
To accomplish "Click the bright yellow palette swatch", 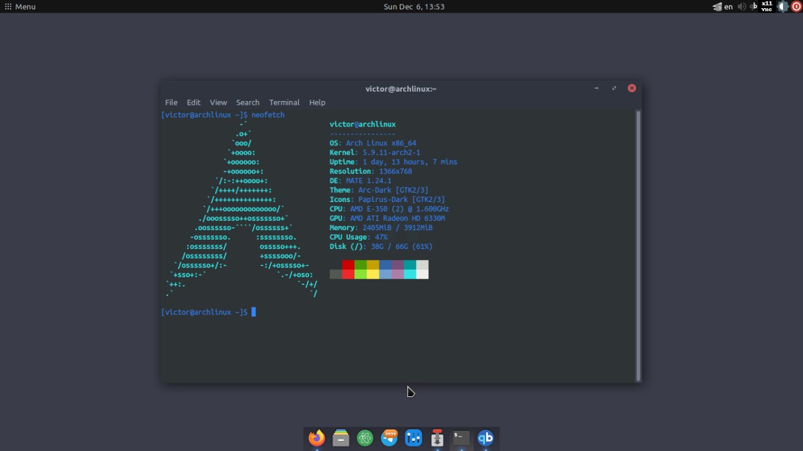I will (x=373, y=274).
